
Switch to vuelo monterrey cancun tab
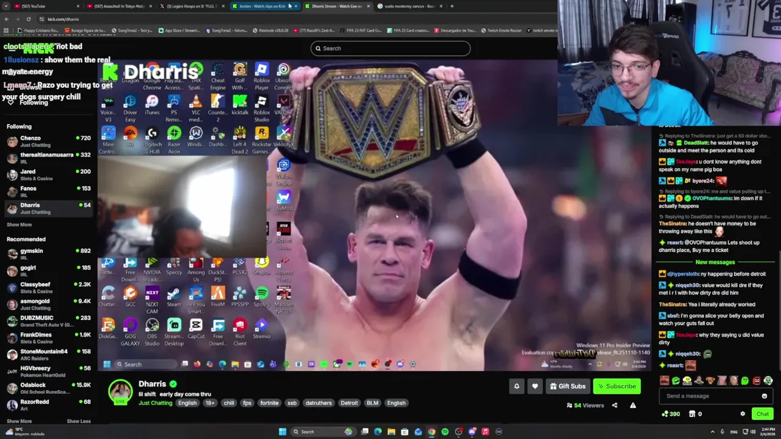[409, 6]
